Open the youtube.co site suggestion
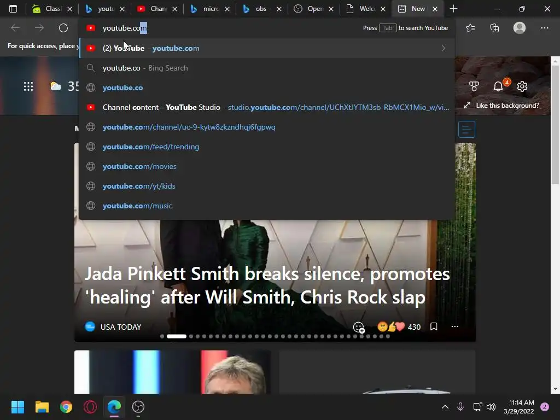Image resolution: width=560 pixels, height=420 pixels. [x=266, y=87]
